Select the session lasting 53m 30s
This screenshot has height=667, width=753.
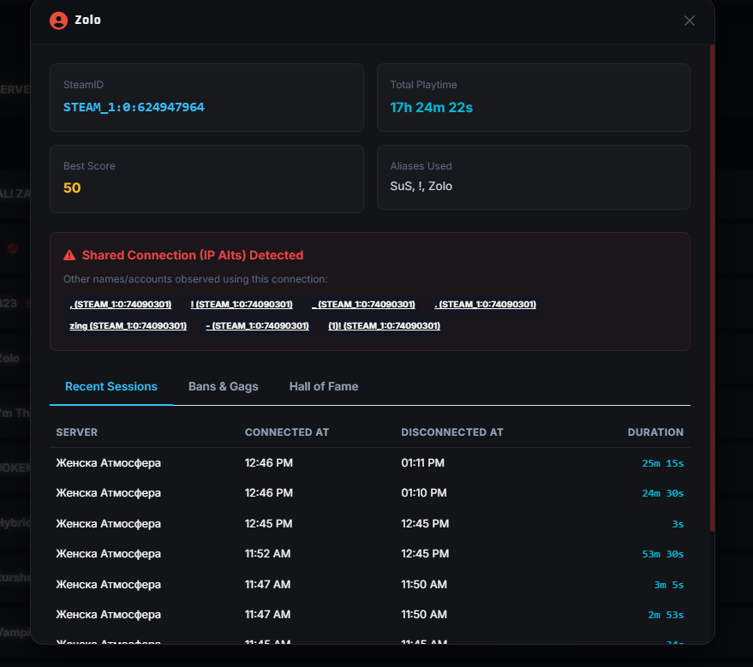(370, 554)
